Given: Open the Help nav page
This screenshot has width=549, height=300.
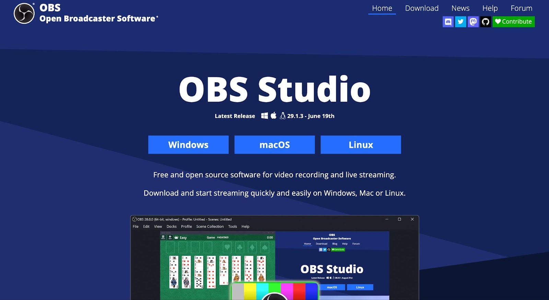Looking at the screenshot, I should [x=490, y=8].
